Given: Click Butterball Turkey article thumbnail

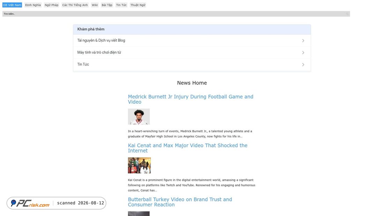Looking at the screenshot, I should point(139,214).
